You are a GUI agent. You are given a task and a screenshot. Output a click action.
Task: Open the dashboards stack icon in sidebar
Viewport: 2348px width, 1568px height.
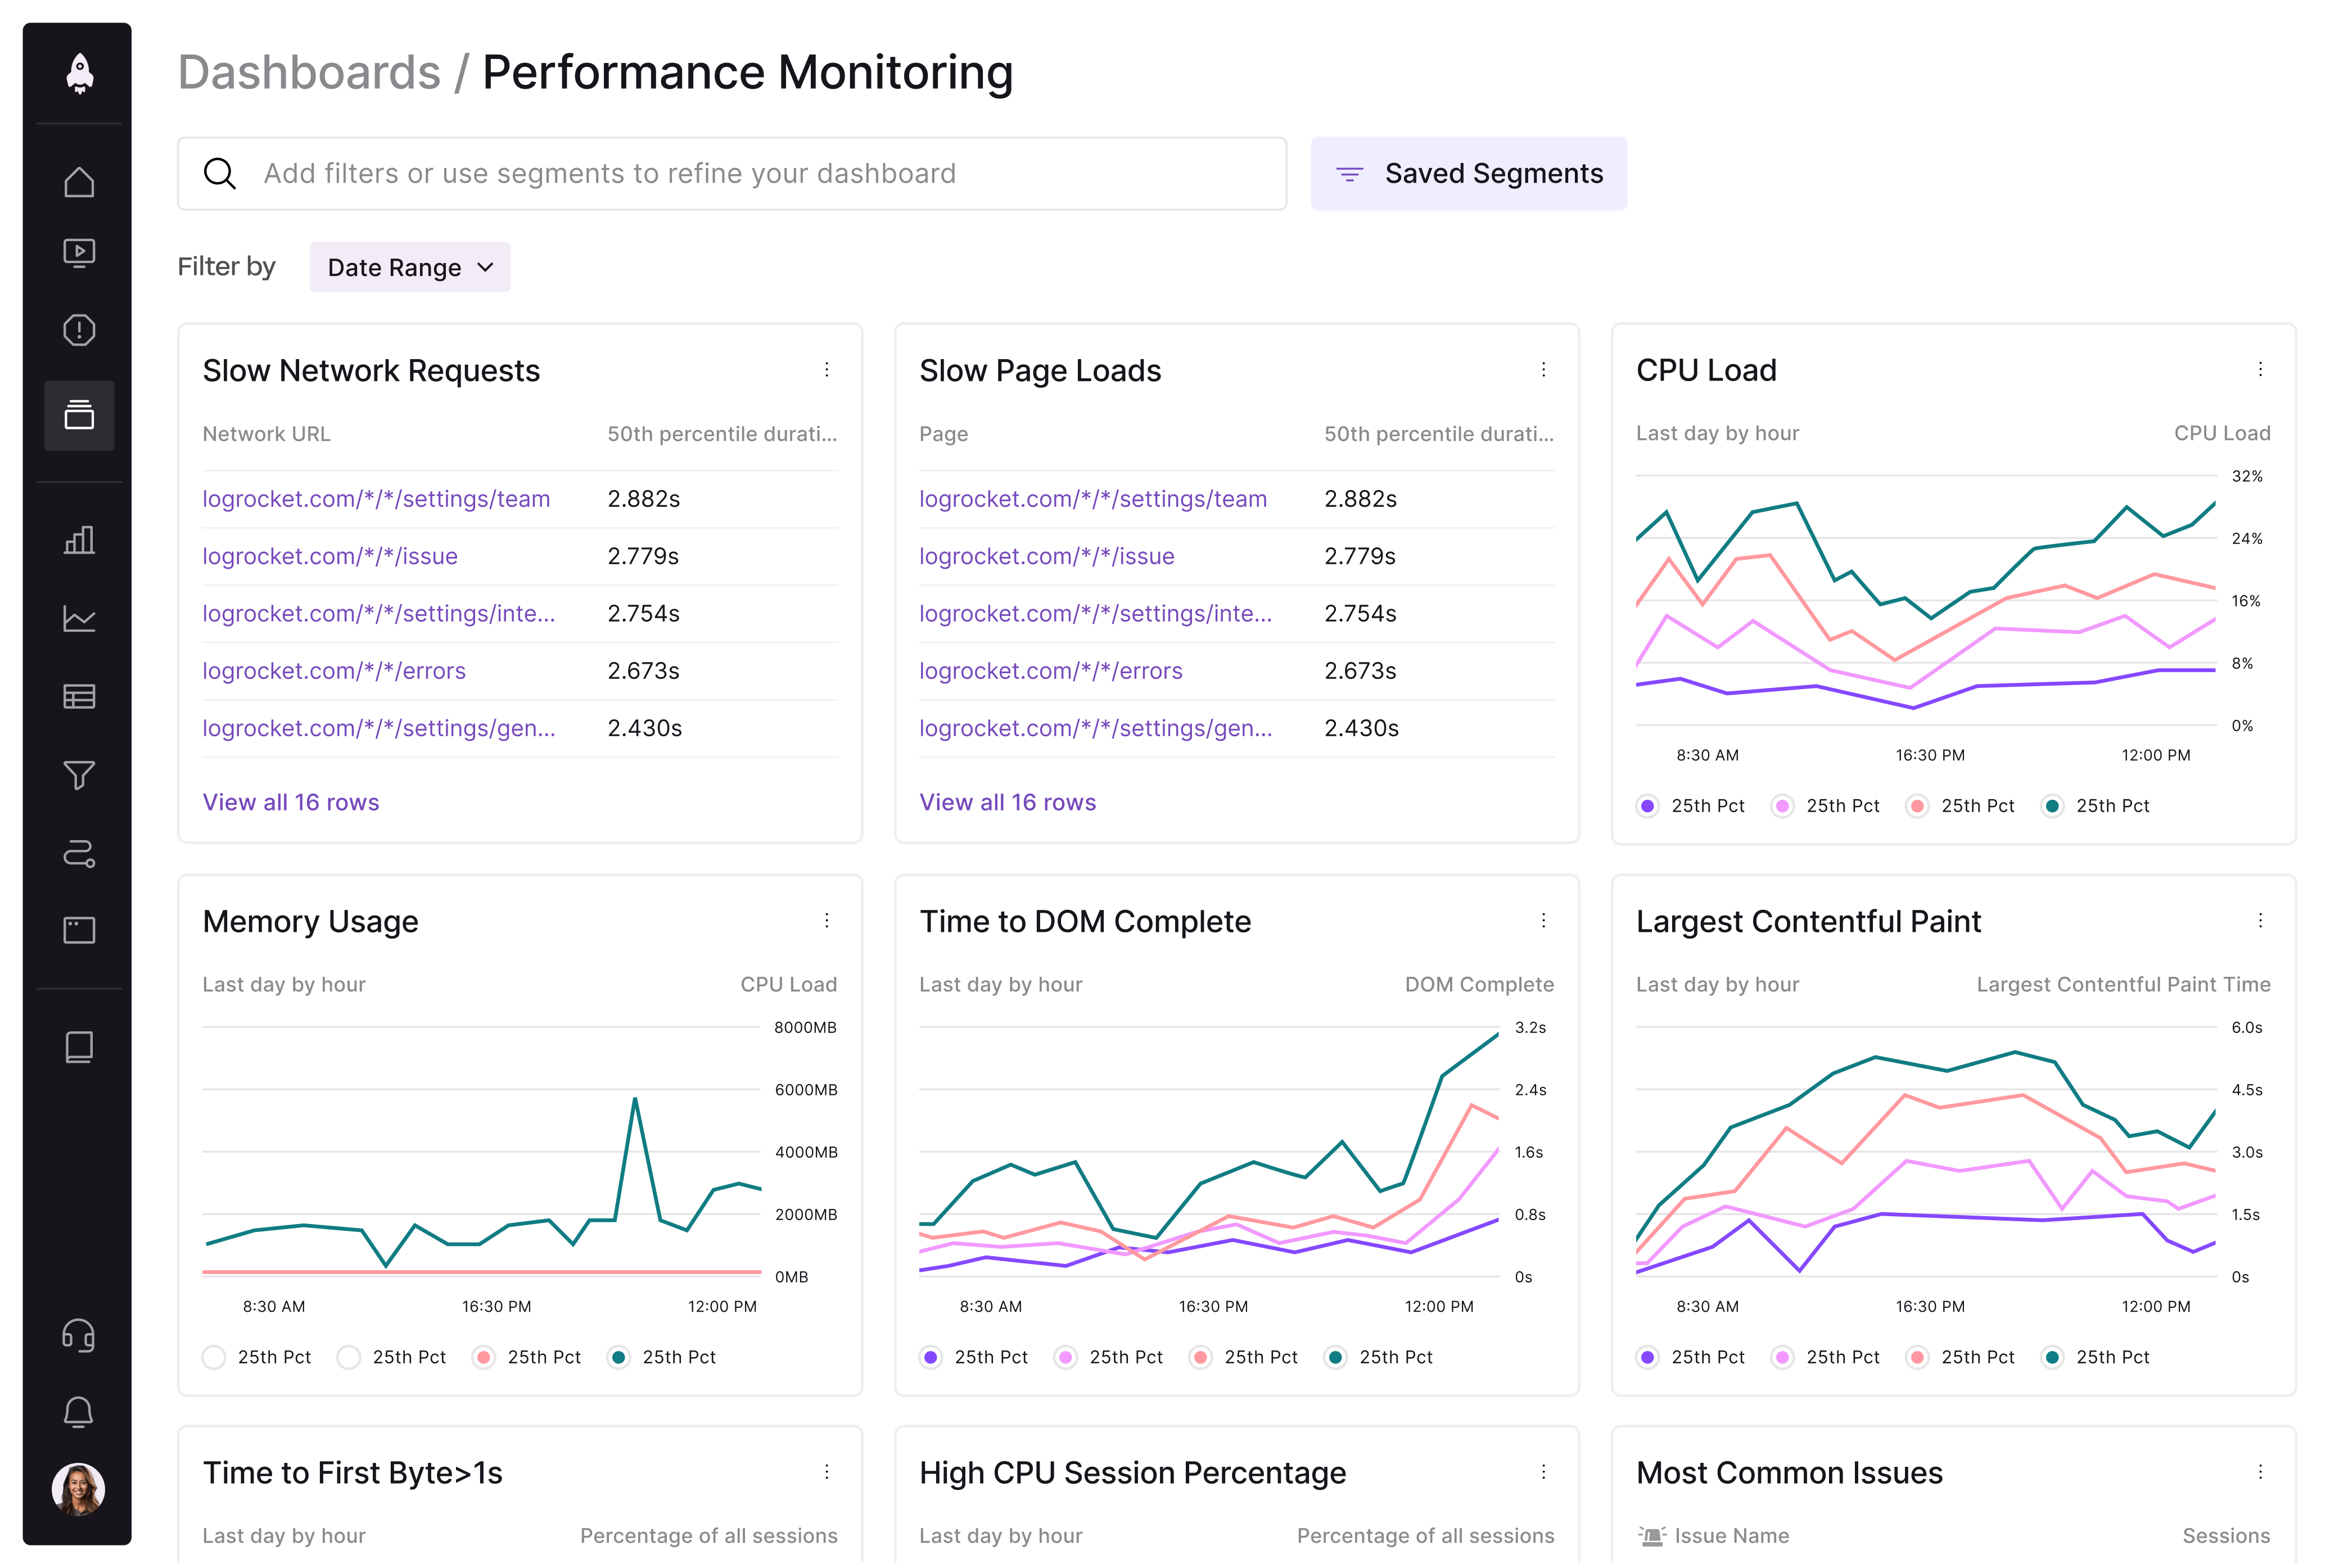click(x=79, y=415)
